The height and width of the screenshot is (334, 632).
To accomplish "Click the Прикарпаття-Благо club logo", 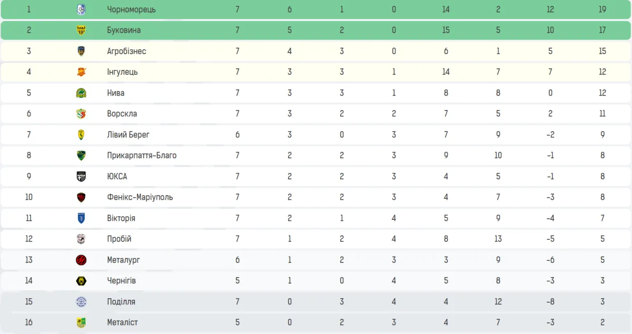I will 81,155.
